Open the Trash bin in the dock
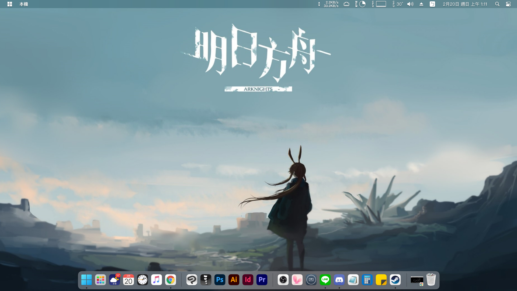This screenshot has height=291, width=517. tap(431, 280)
